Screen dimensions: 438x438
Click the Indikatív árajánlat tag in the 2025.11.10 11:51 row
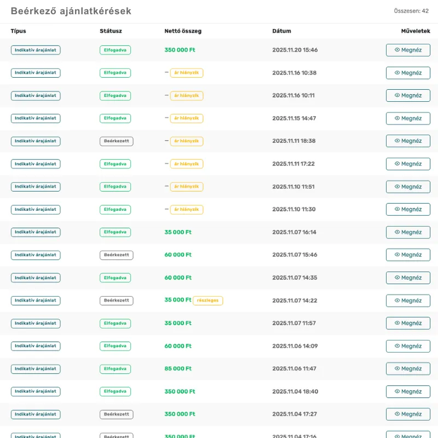[x=36, y=187]
